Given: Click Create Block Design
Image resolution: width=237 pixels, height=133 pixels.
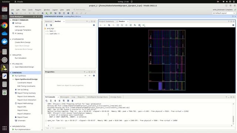Looking at the screenshot, I should point(23,42).
